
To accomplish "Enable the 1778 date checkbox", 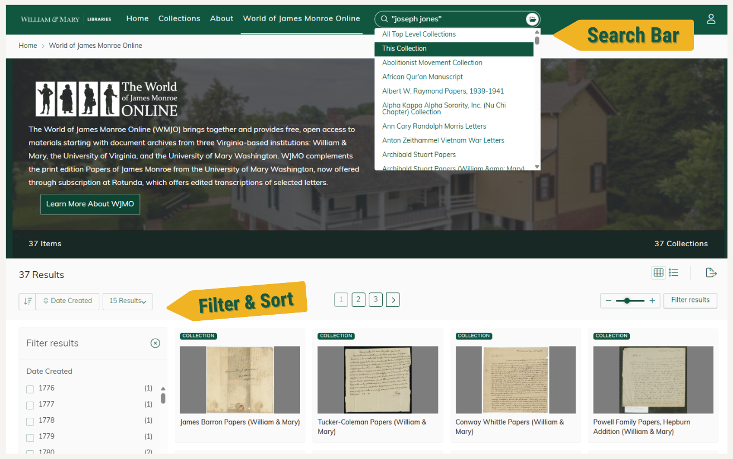I will pos(30,421).
